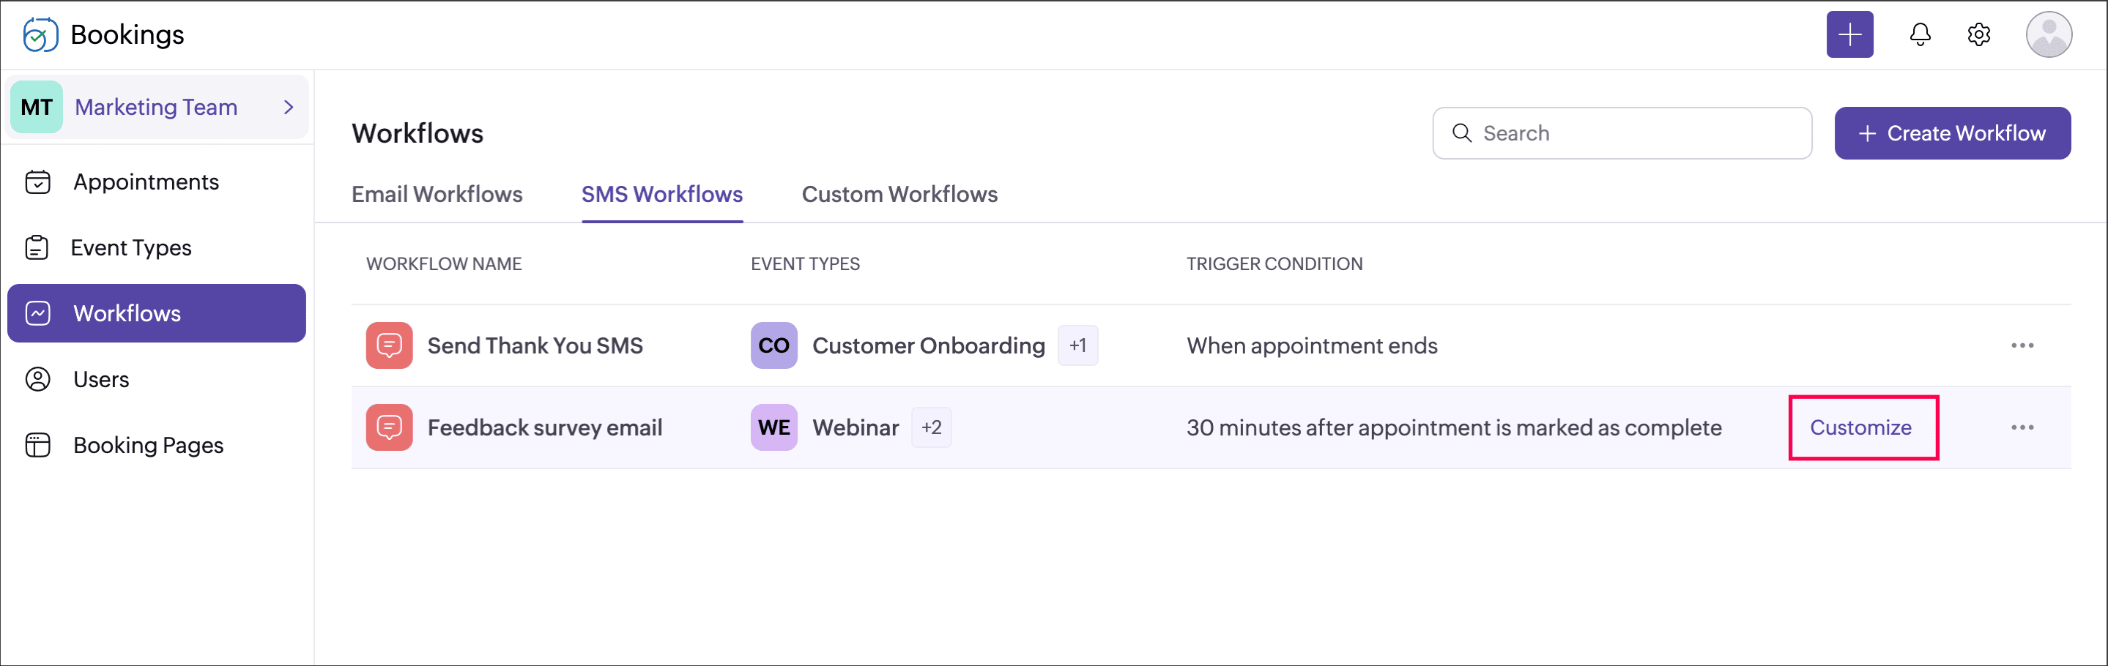2108x666 pixels.
Task: Expand the +2 event types badge
Action: (x=931, y=427)
